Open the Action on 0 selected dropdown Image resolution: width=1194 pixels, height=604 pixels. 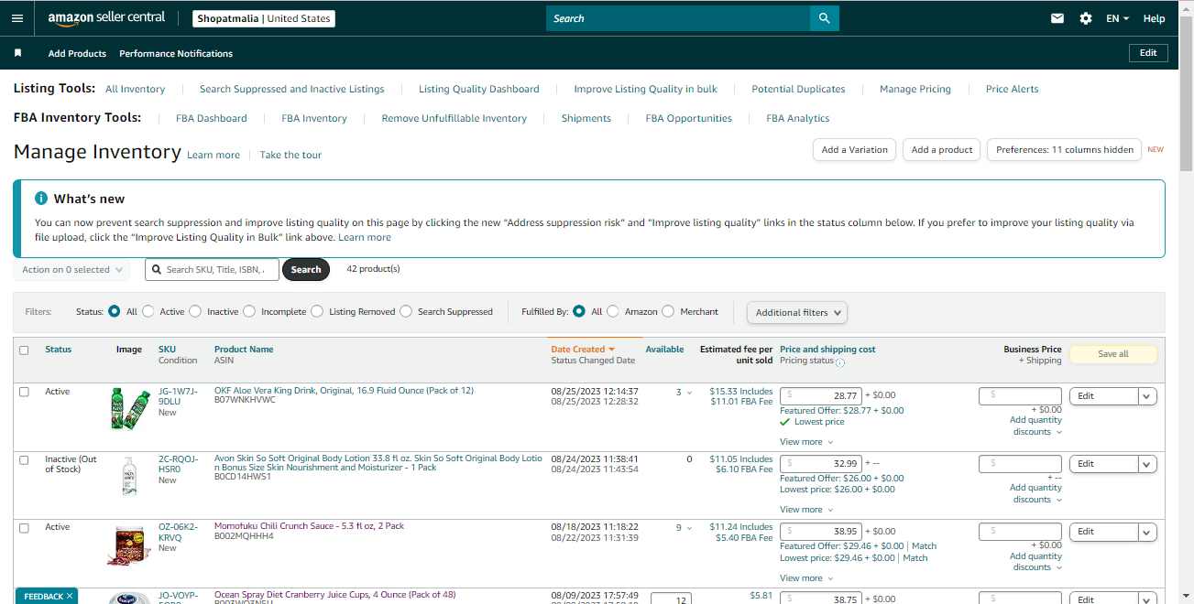point(71,270)
